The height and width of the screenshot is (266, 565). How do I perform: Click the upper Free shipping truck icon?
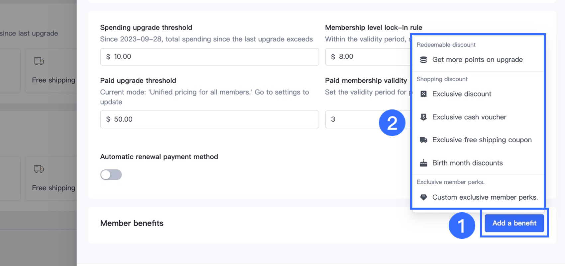pyautogui.click(x=39, y=61)
